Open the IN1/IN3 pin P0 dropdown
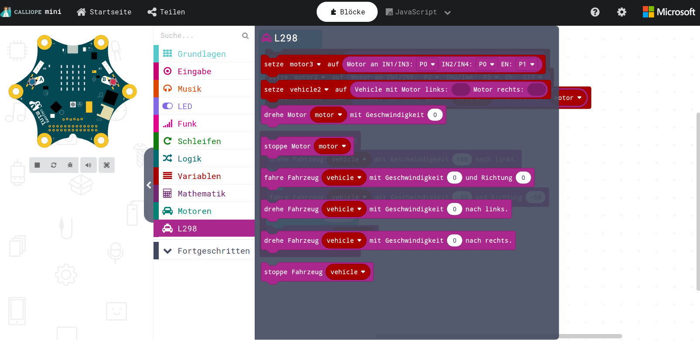Image resolution: width=700 pixels, height=341 pixels. pos(427,64)
